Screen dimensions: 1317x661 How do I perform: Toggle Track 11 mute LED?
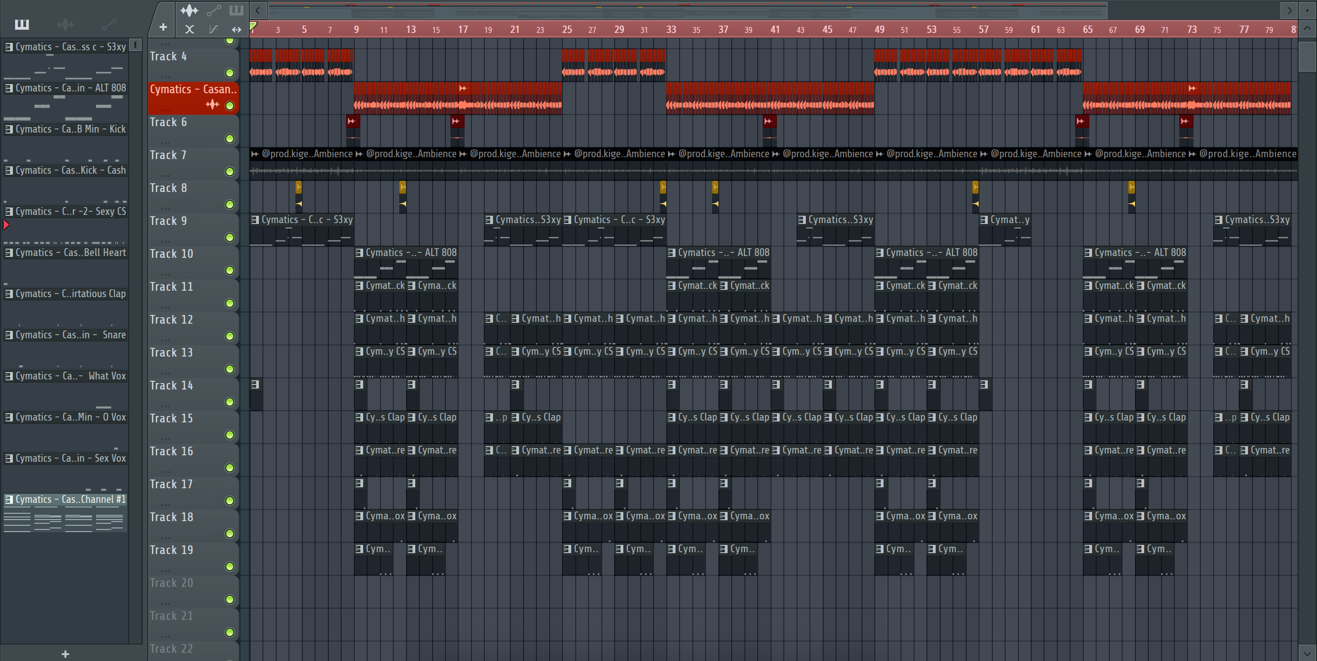(230, 303)
